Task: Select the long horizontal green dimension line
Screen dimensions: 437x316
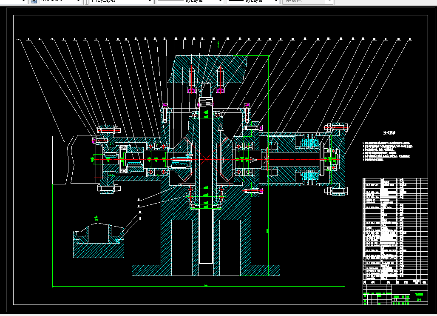Action: click(x=170, y=287)
